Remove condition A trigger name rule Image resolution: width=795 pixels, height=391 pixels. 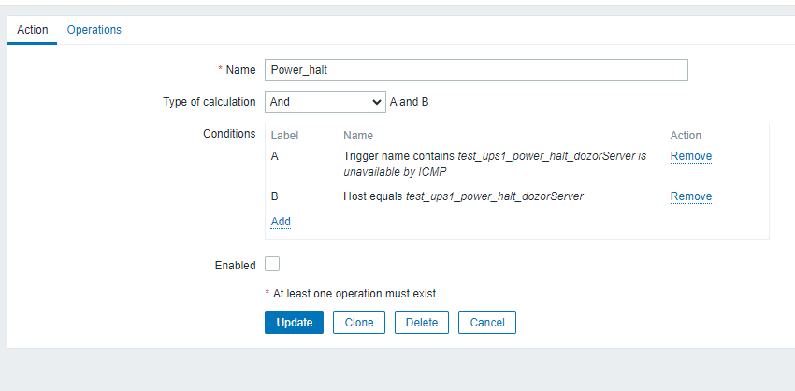(690, 156)
